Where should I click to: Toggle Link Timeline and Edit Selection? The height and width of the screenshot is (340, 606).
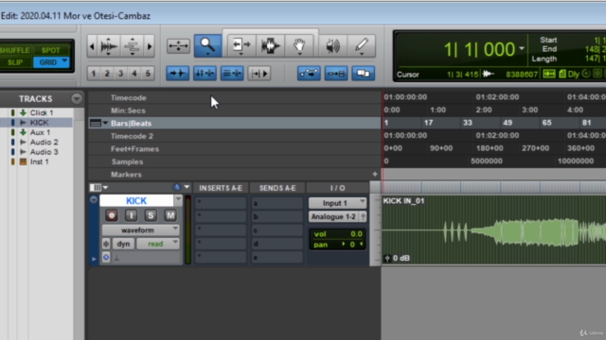(205, 74)
